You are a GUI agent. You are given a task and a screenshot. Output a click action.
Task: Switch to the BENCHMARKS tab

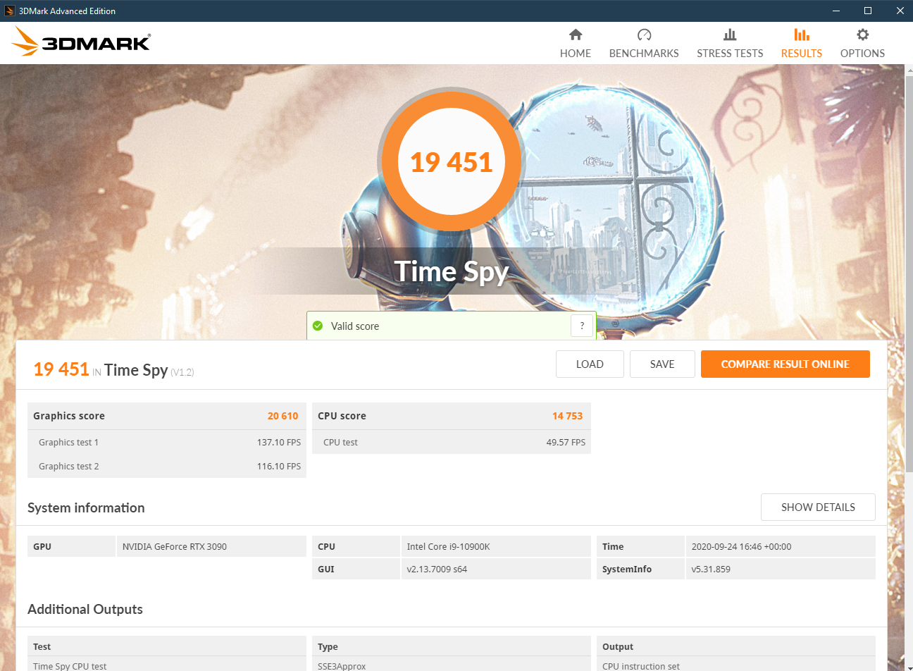643,53
